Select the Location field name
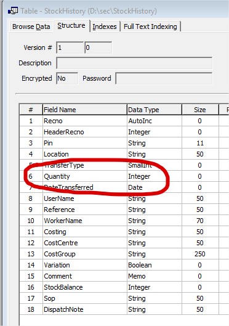This screenshot has height=326, width=229. point(56,154)
